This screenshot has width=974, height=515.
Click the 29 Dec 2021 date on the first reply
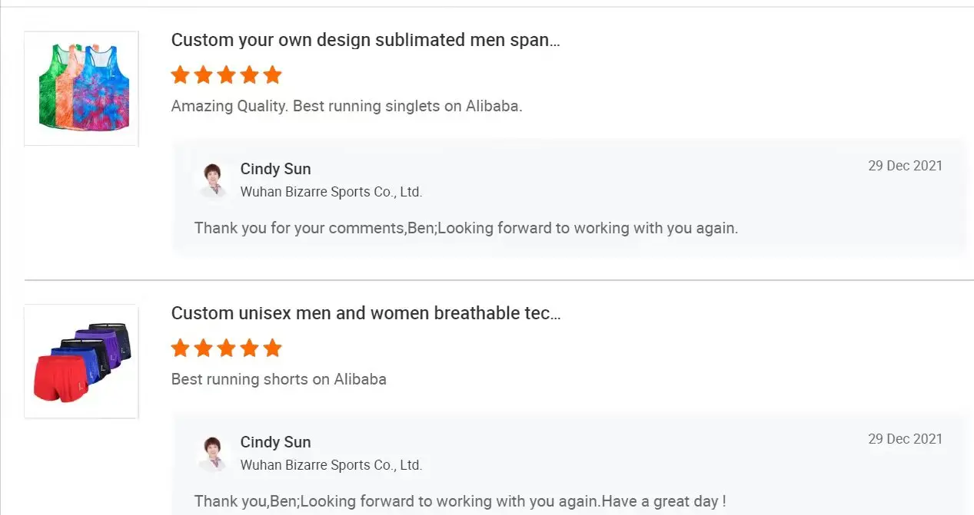click(x=905, y=166)
